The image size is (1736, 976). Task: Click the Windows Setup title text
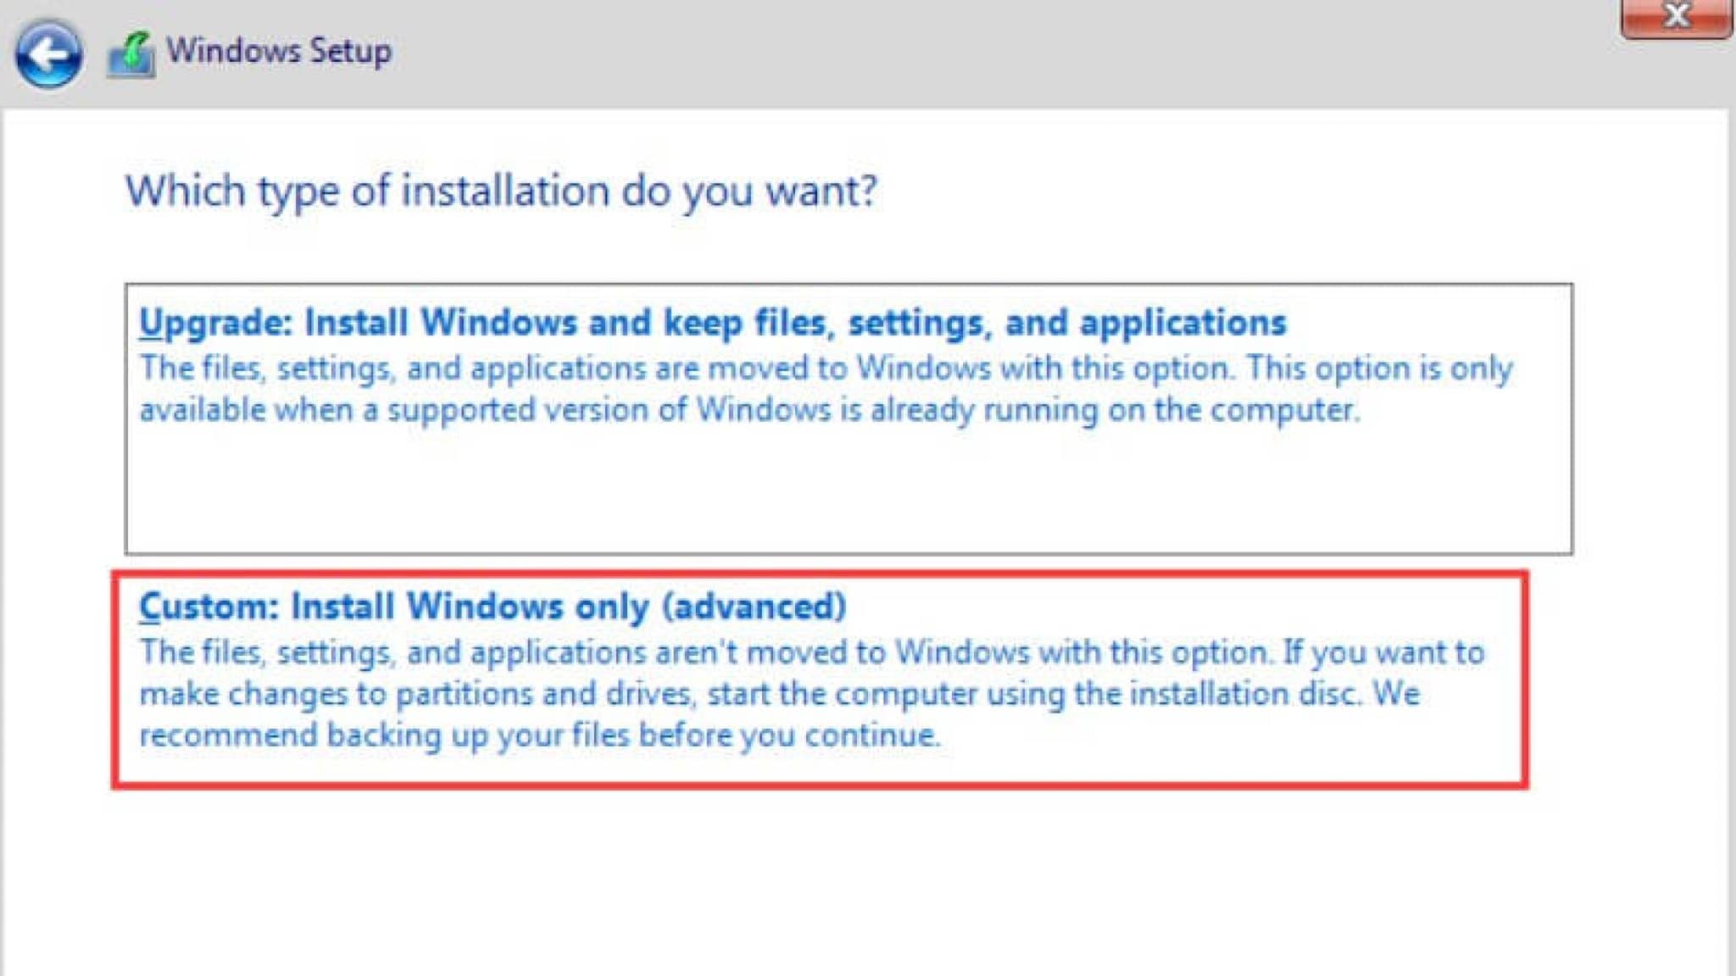click(279, 51)
